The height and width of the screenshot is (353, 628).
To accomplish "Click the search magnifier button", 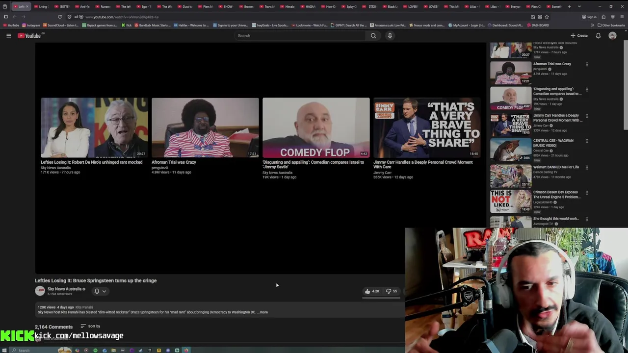I will point(373,35).
